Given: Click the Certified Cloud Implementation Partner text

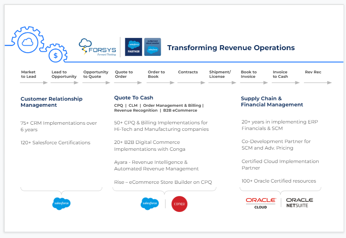Looking at the screenshot, I should [280, 164].
